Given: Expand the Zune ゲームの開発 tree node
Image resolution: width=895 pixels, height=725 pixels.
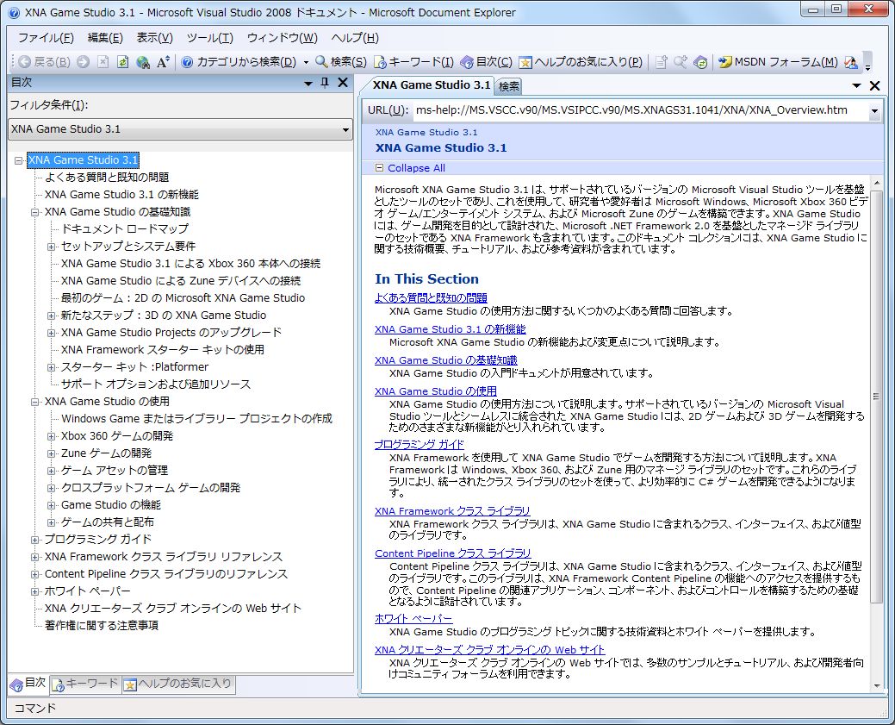Looking at the screenshot, I should click(x=52, y=453).
